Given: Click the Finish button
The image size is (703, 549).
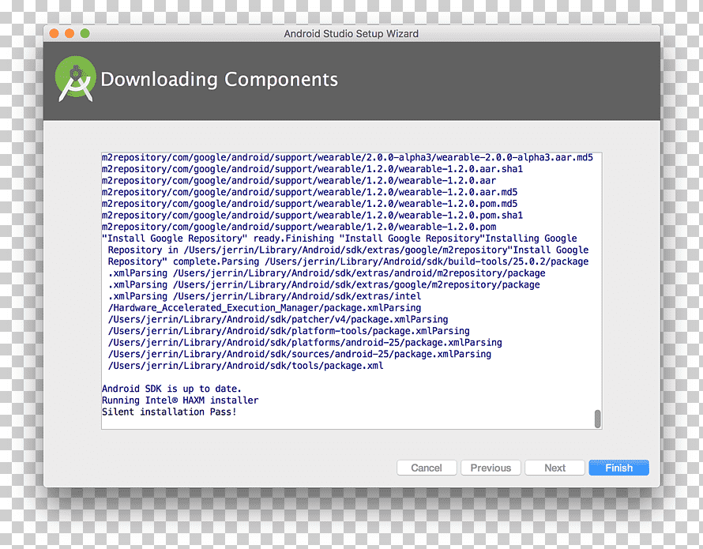Looking at the screenshot, I should click(x=618, y=468).
